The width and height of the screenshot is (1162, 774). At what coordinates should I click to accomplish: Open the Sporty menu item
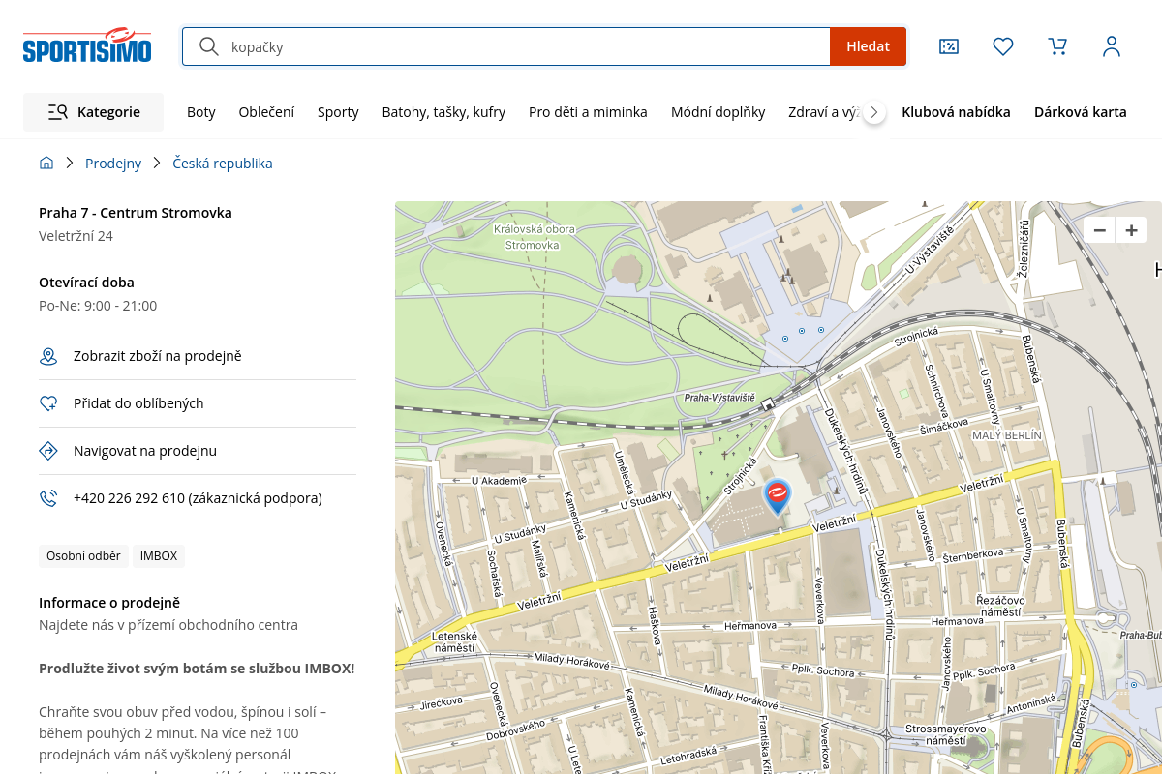tap(338, 112)
